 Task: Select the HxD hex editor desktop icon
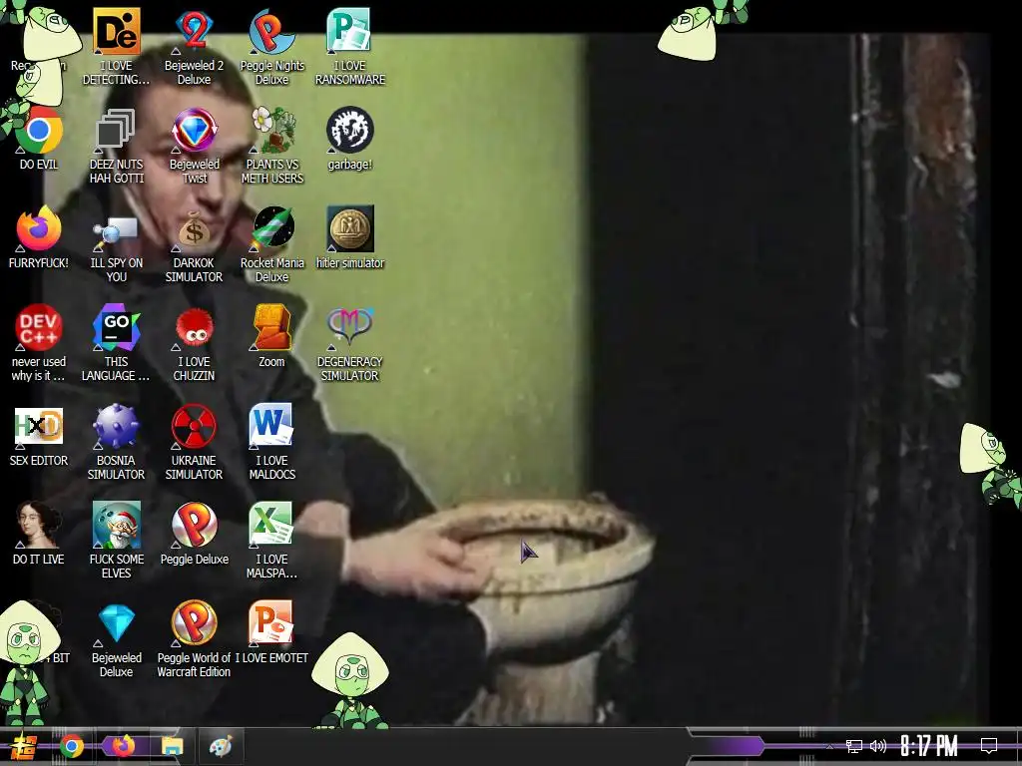pos(39,426)
